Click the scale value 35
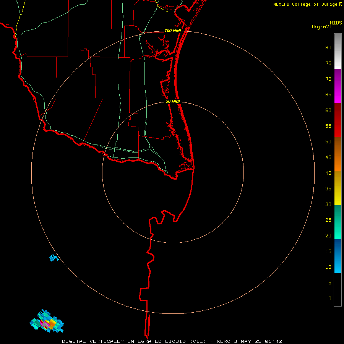The image size is (344, 344). [328, 189]
